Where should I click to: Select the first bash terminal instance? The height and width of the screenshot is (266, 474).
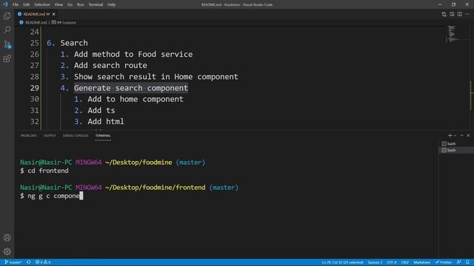click(456, 144)
